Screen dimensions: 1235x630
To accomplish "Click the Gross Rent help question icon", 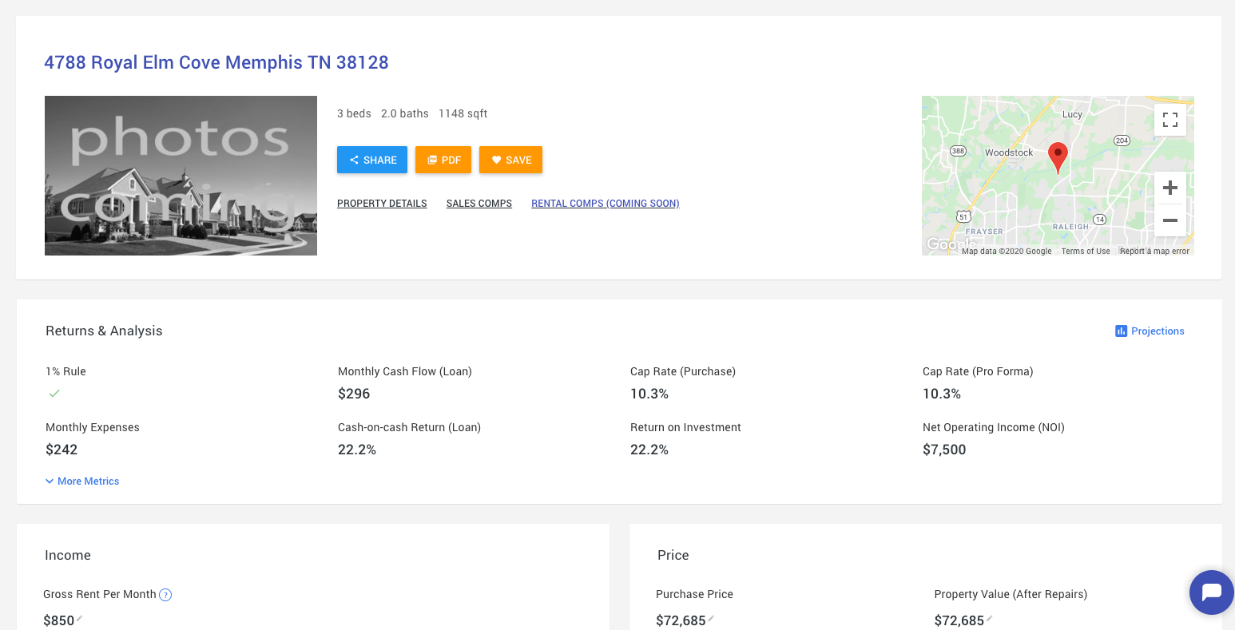I will coord(165,595).
